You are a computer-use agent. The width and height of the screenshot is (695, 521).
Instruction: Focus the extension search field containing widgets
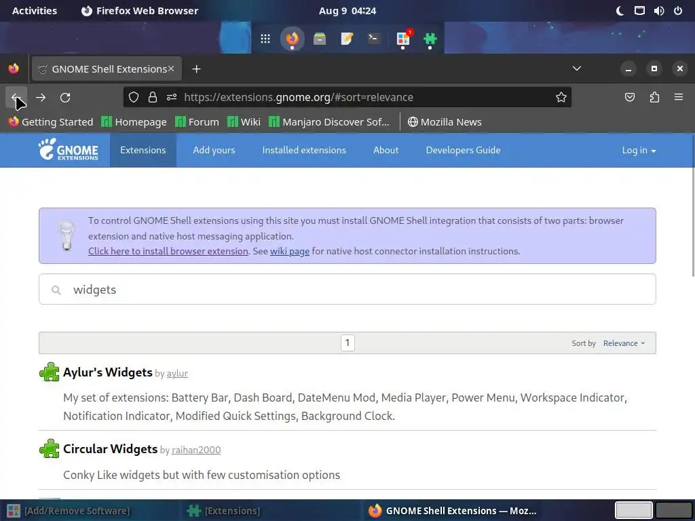point(347,289)
